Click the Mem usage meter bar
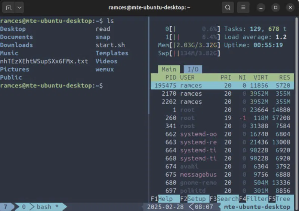 [x=196, y=45]
